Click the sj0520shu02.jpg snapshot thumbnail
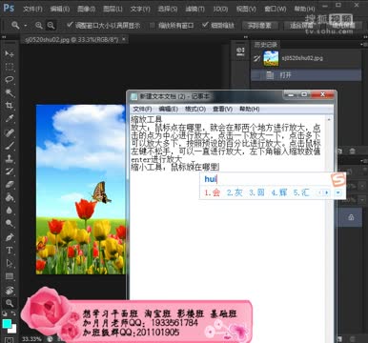 pos(271,58)
